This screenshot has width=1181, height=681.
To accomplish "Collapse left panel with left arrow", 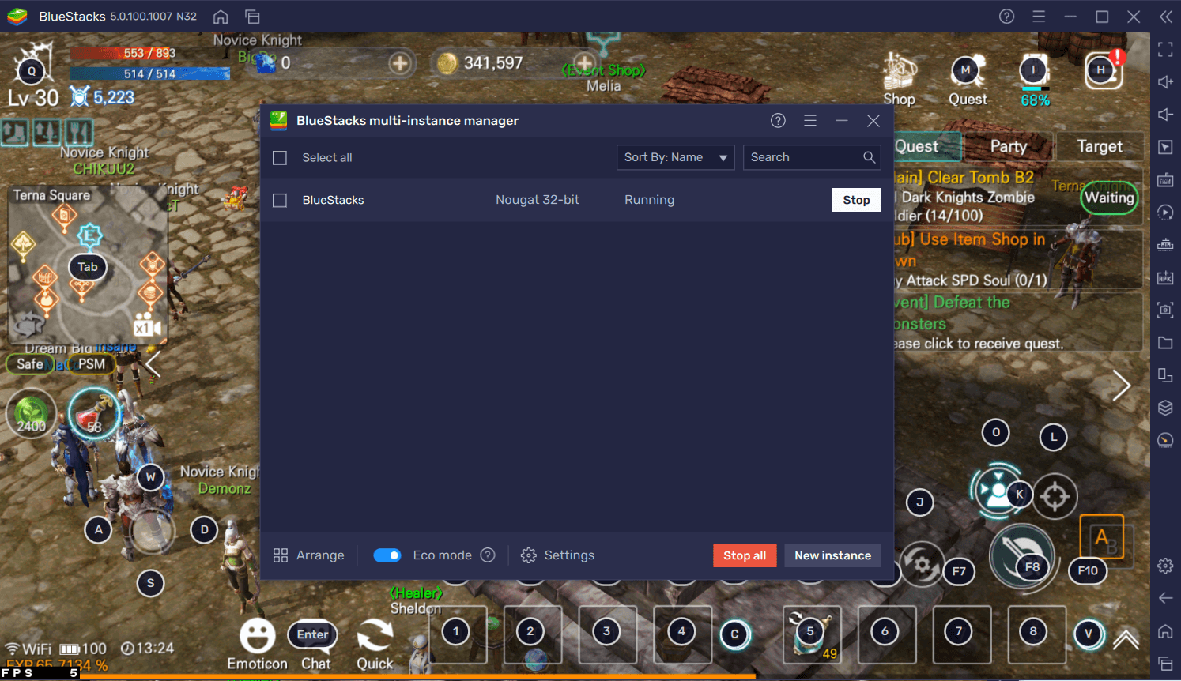I will pos(153,364).
